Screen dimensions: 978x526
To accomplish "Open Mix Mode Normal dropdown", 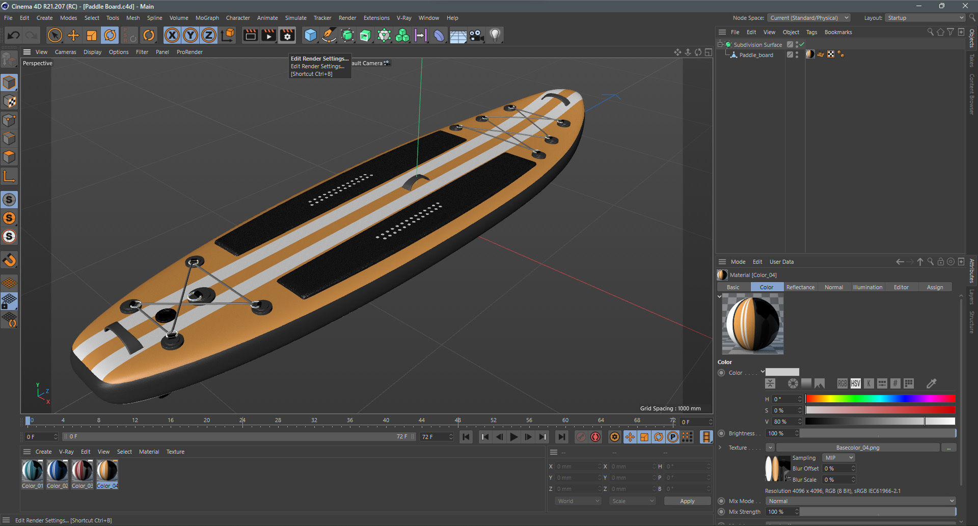I will coord(860,501).
